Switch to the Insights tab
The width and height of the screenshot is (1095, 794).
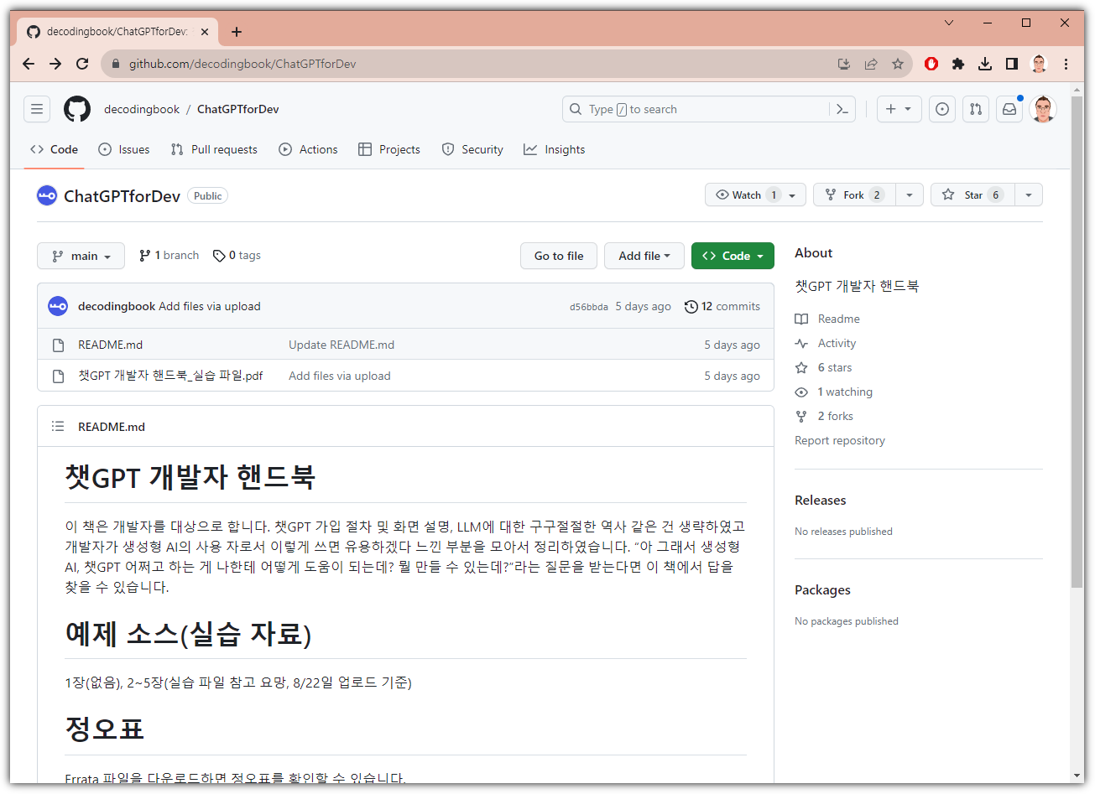(555, 149)
